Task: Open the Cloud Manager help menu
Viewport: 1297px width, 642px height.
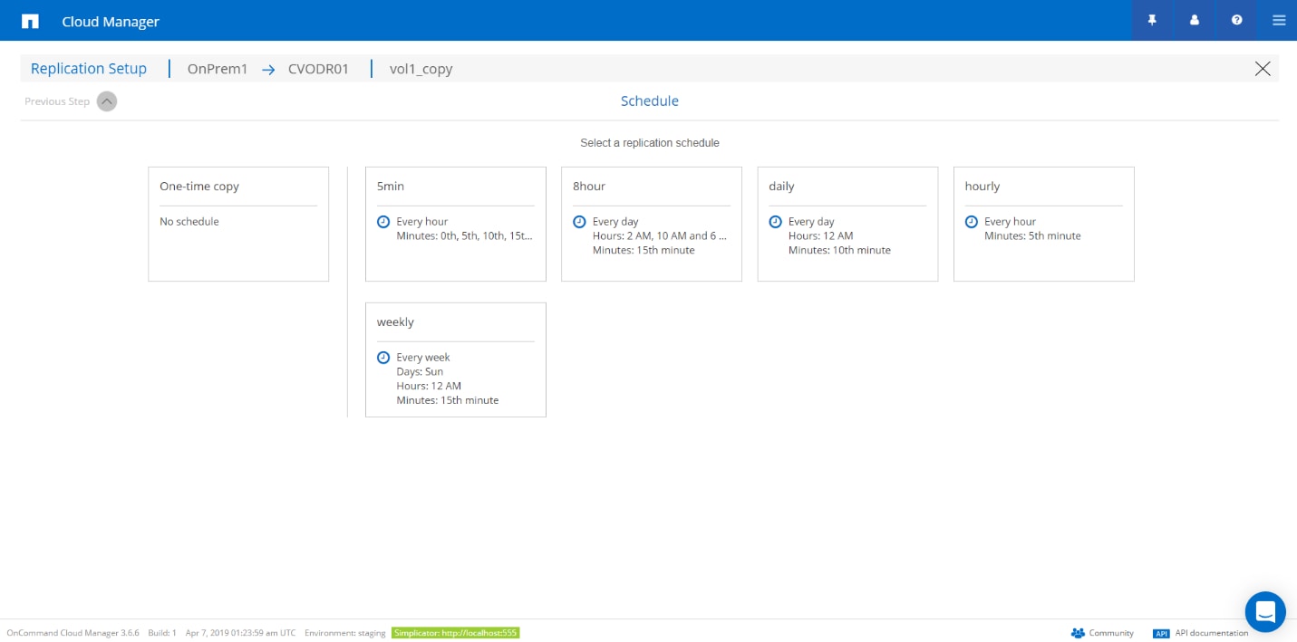Action: [1236, 20]
